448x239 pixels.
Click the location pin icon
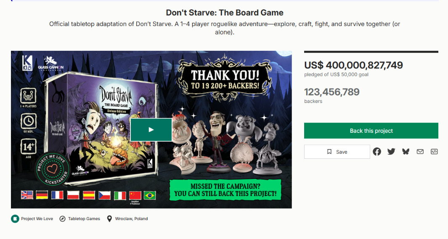pos(110,219)
